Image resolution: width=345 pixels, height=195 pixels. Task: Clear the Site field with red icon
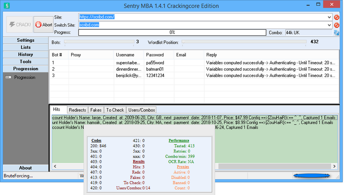[336, 17]
